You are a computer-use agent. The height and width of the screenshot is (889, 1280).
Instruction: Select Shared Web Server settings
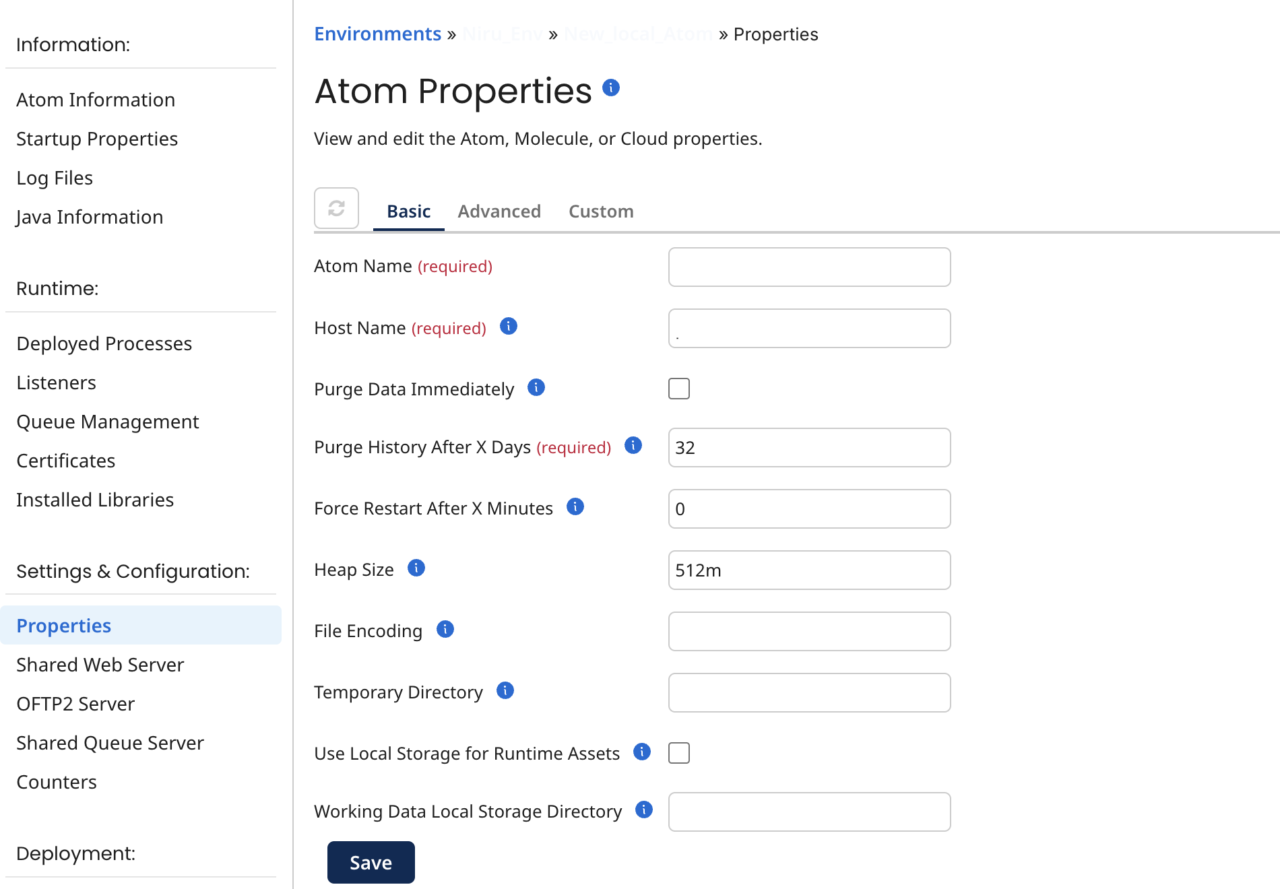pyautogui.click(x=100, y=665)
